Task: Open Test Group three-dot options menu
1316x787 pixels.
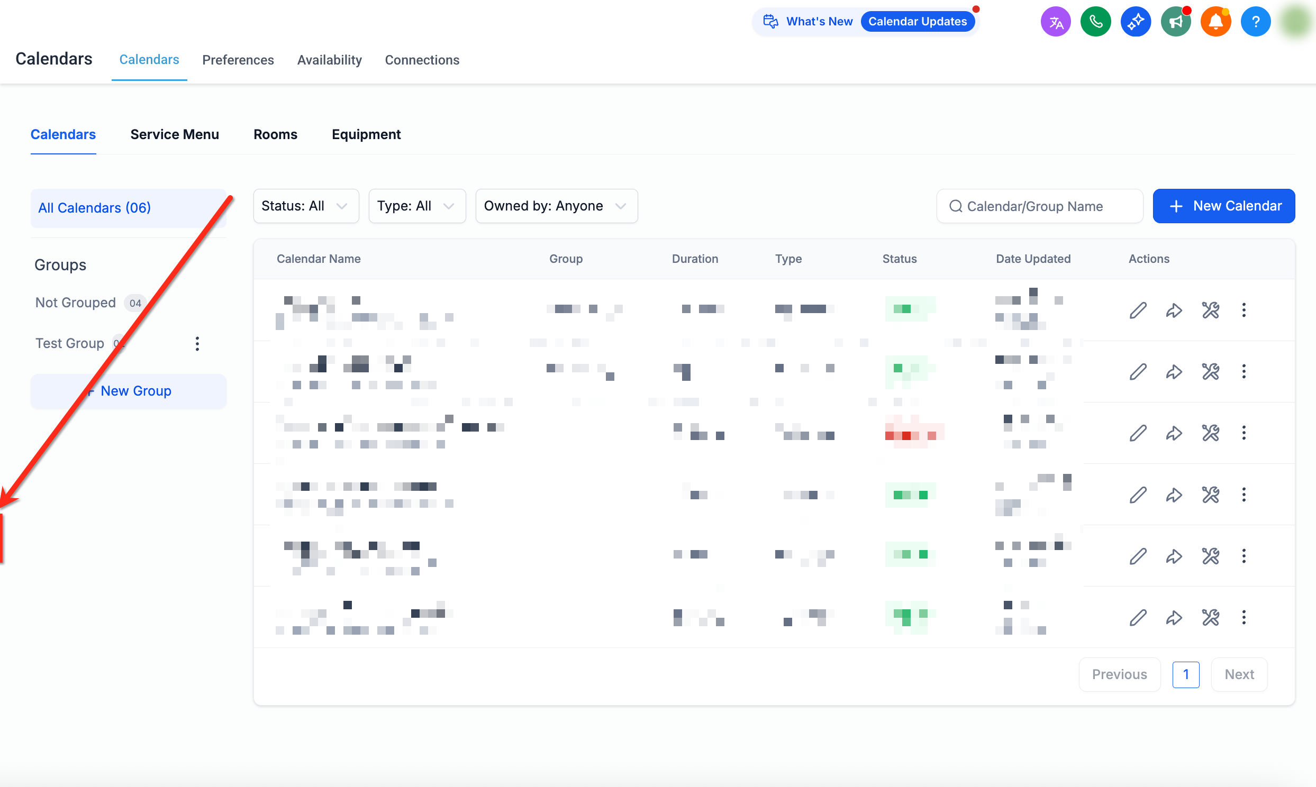Action: [x=197, y=344]
